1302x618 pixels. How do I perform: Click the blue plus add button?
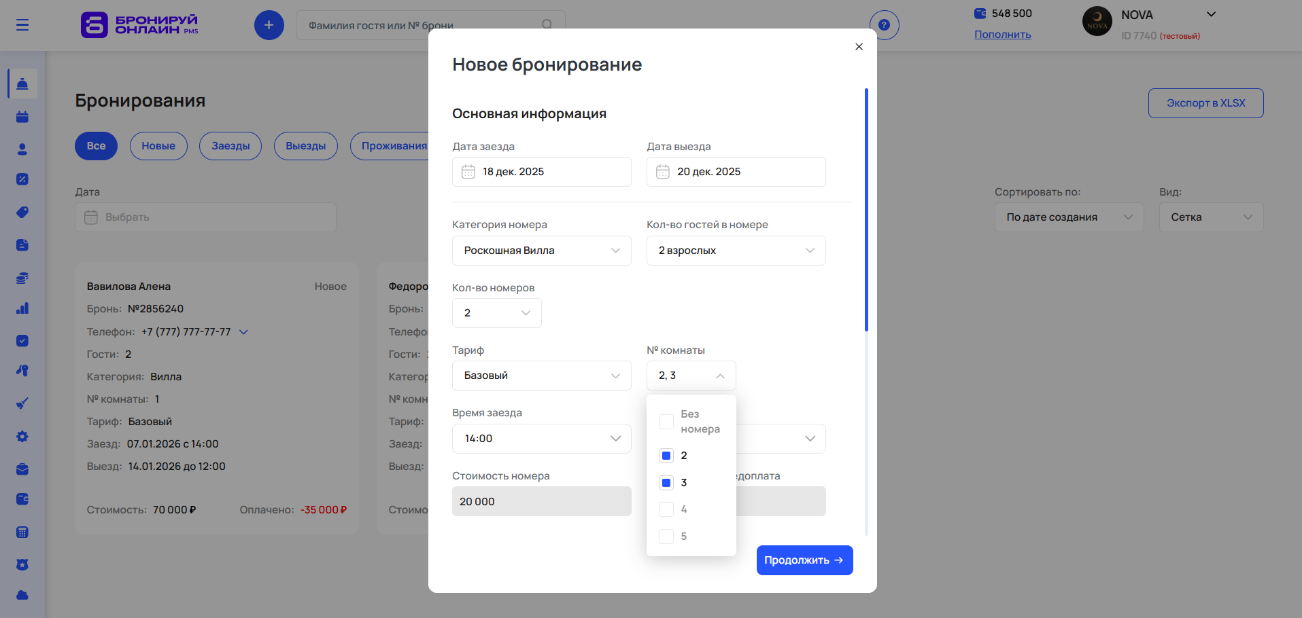tap(269, 25)
